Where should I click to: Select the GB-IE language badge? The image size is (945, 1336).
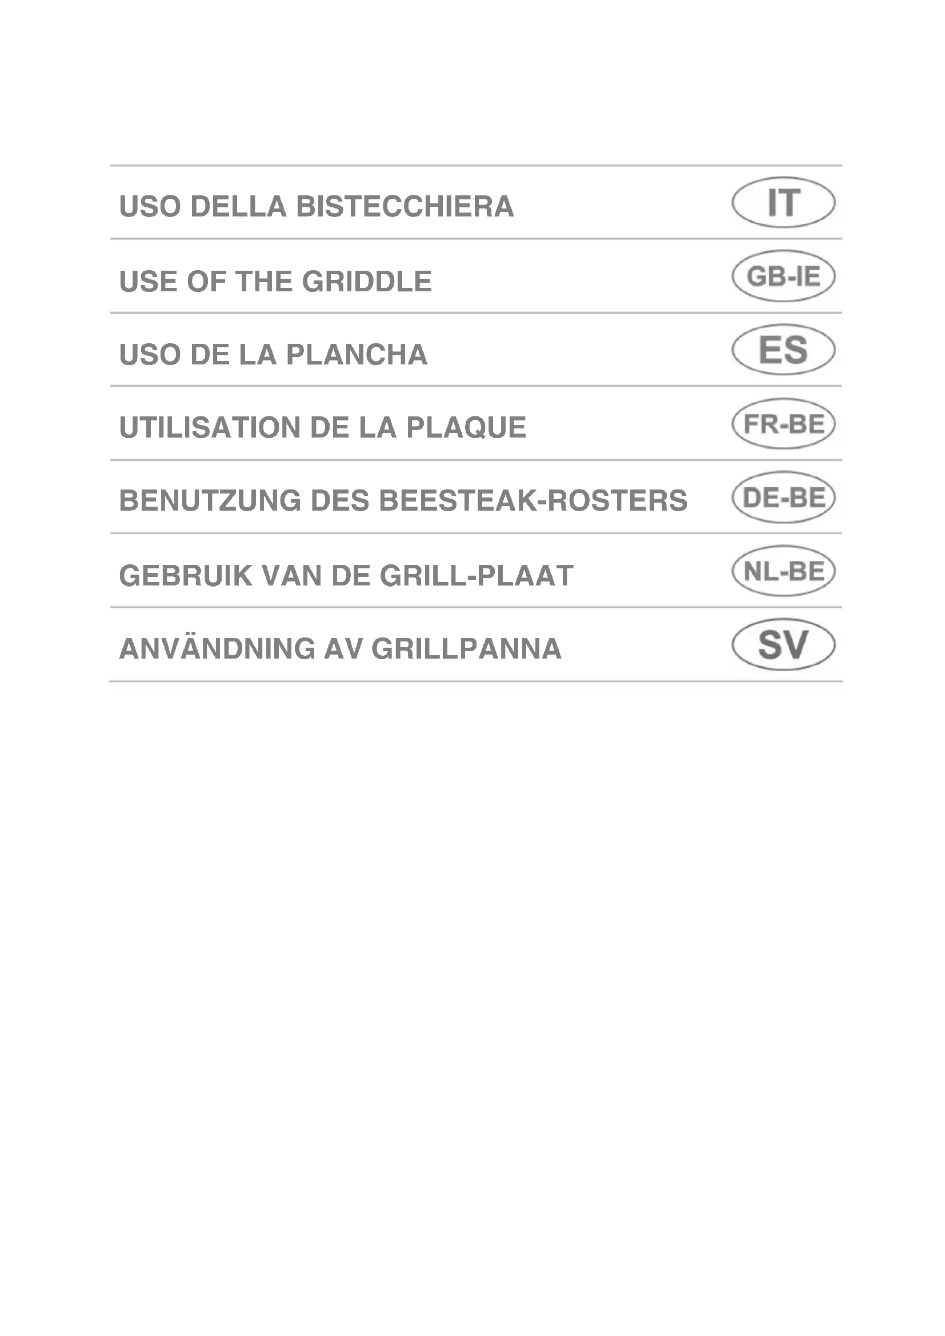(783, 276)
